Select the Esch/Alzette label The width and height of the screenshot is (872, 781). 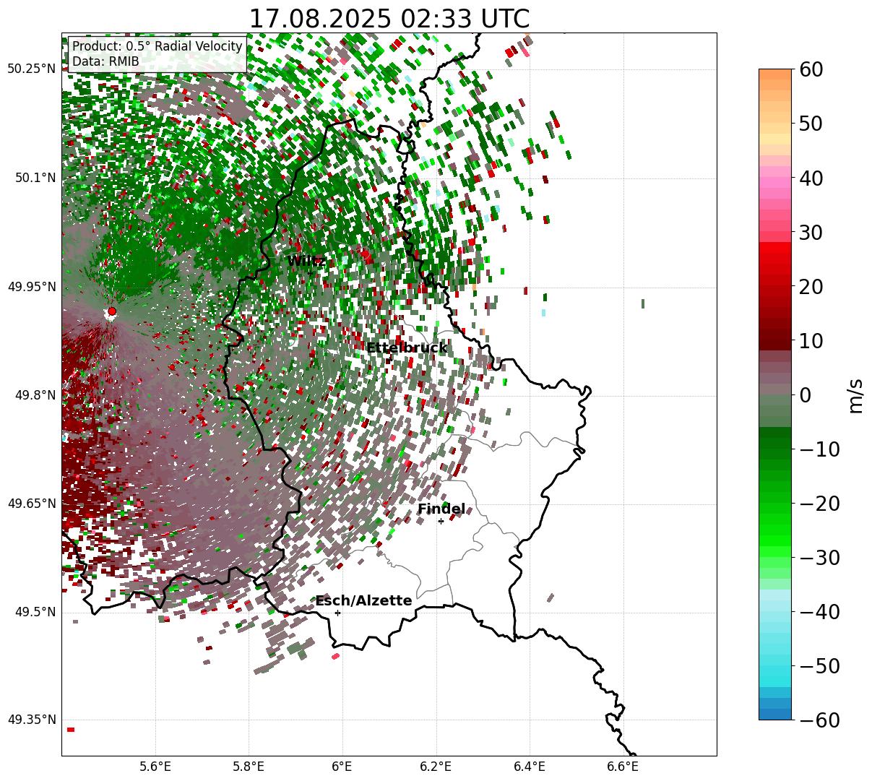click(x=363, y=601)
